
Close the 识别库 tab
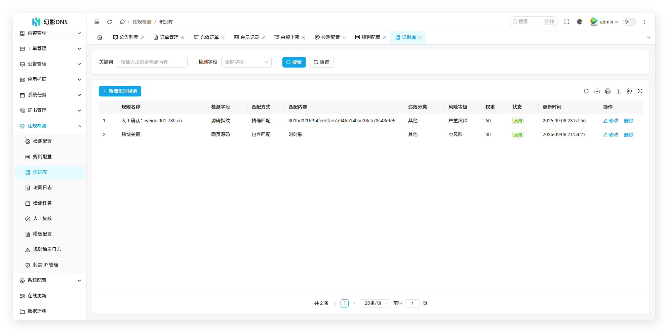(x=420, y=38)
